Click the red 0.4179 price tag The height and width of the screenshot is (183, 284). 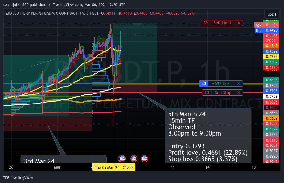click(271, 68)
